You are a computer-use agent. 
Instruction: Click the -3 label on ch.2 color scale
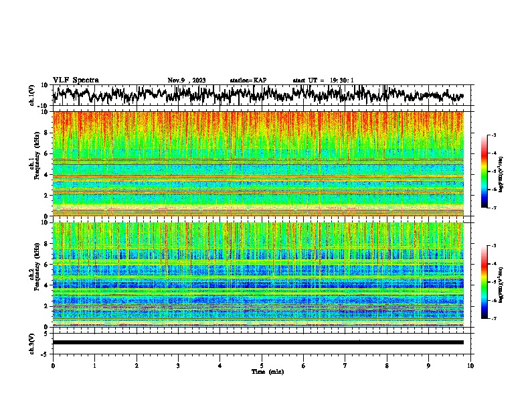tap(494, 246)
